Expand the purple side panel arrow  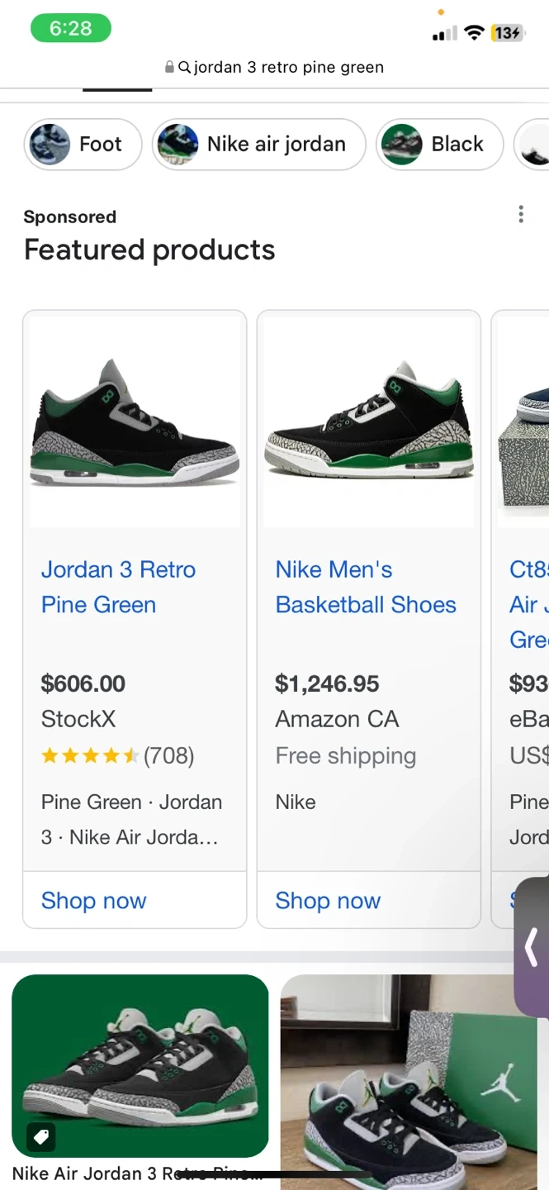pyautogui.click(x=532, y=947)
